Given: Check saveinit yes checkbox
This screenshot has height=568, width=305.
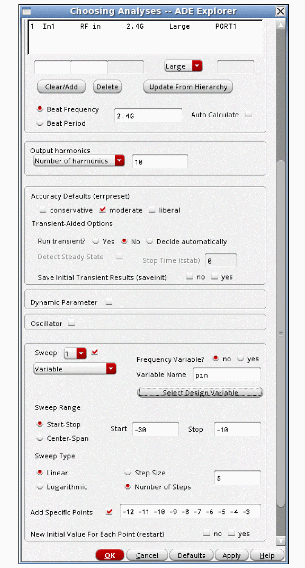Looking at the screenshot, I should (x=215, y=277).
